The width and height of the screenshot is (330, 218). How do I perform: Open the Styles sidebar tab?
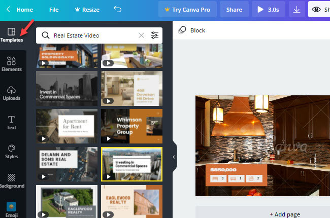[x=12, y=152]
